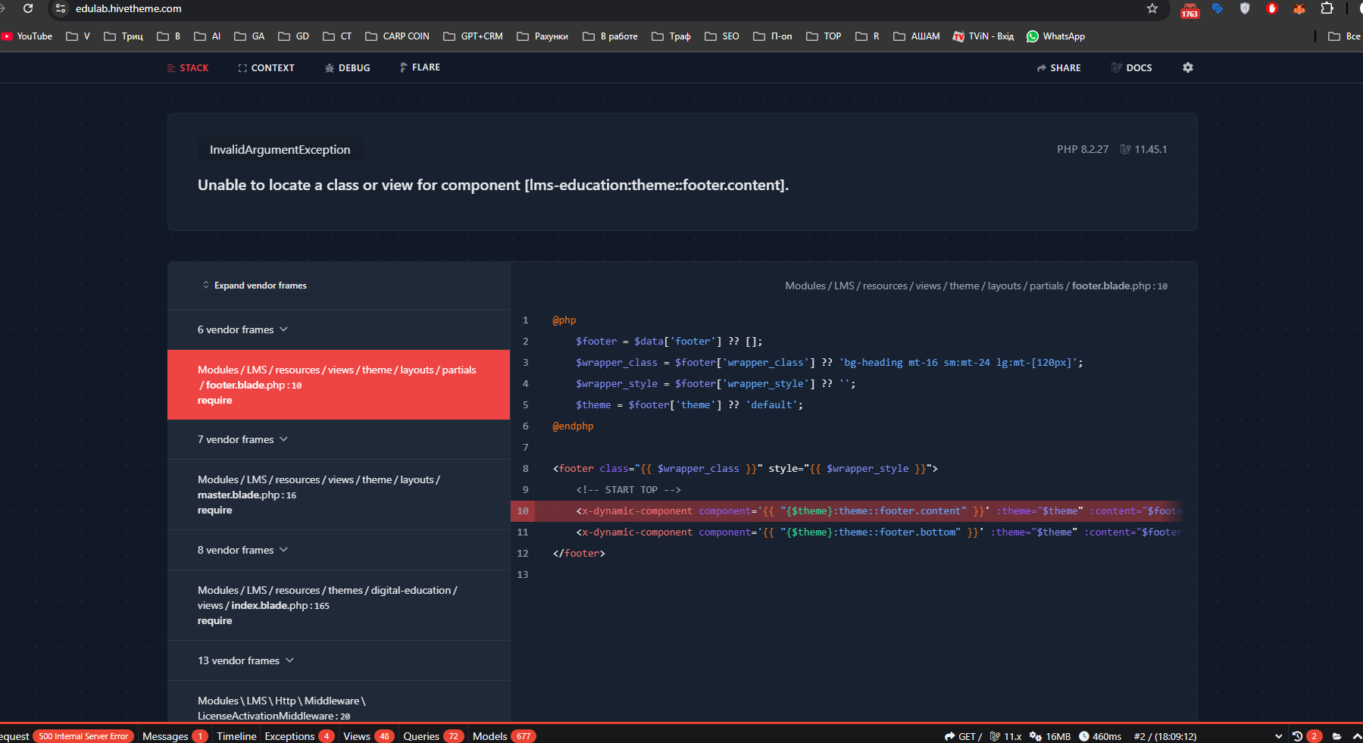Open the debugbar Models tab

[503, 736]
